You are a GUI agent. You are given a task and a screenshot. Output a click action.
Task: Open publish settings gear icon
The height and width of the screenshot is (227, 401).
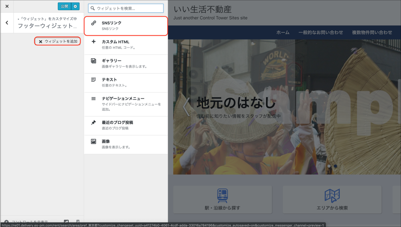click(x=75, y=7)
